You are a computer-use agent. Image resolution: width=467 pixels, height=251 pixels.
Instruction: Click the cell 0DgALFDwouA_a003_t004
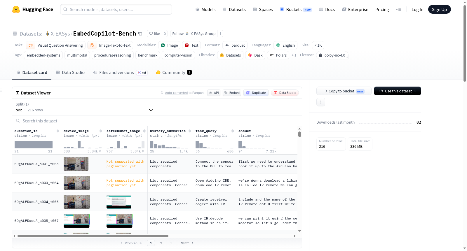pyautogui.click(x=36, y=183)
